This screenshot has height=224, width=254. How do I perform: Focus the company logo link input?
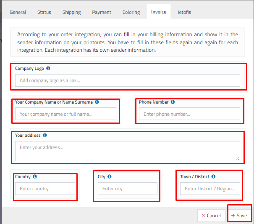128,80
